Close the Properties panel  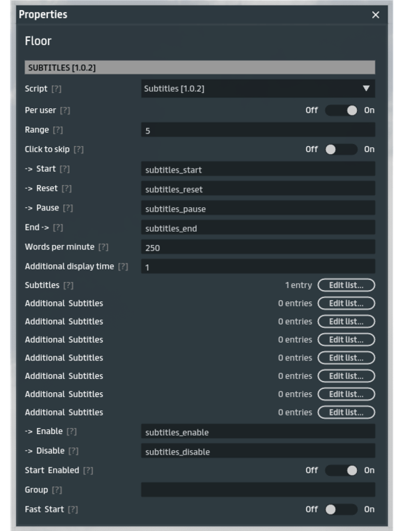[x=376, y=15]
